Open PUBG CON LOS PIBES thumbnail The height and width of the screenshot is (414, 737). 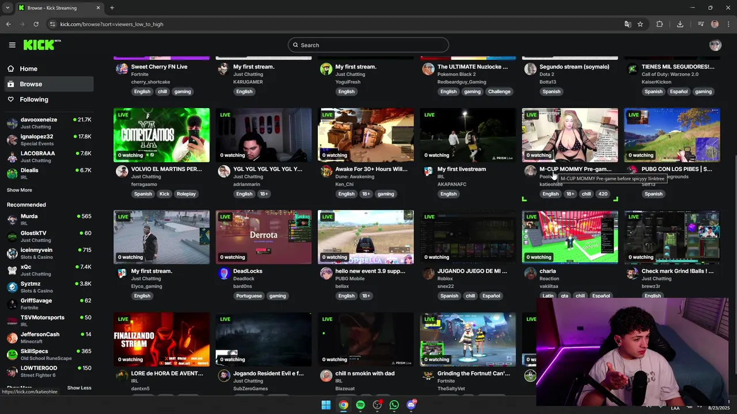click(672, 135)
